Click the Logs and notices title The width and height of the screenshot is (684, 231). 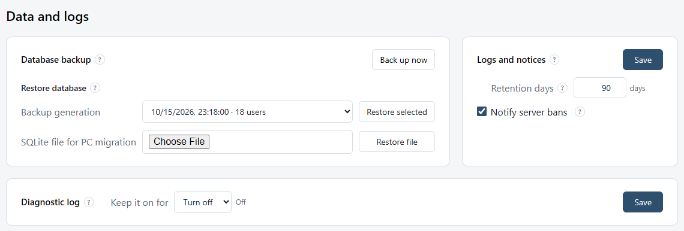(x=511, y=60)
